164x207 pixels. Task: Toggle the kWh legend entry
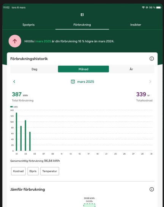(14, 107)
